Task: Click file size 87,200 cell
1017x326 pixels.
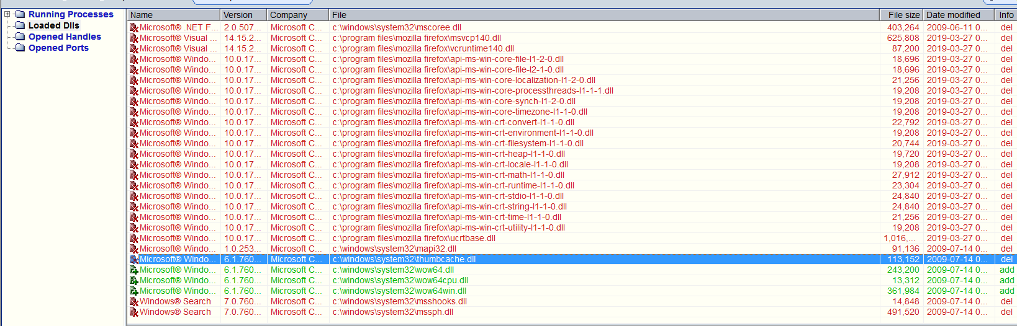Action: pos(905,48)
